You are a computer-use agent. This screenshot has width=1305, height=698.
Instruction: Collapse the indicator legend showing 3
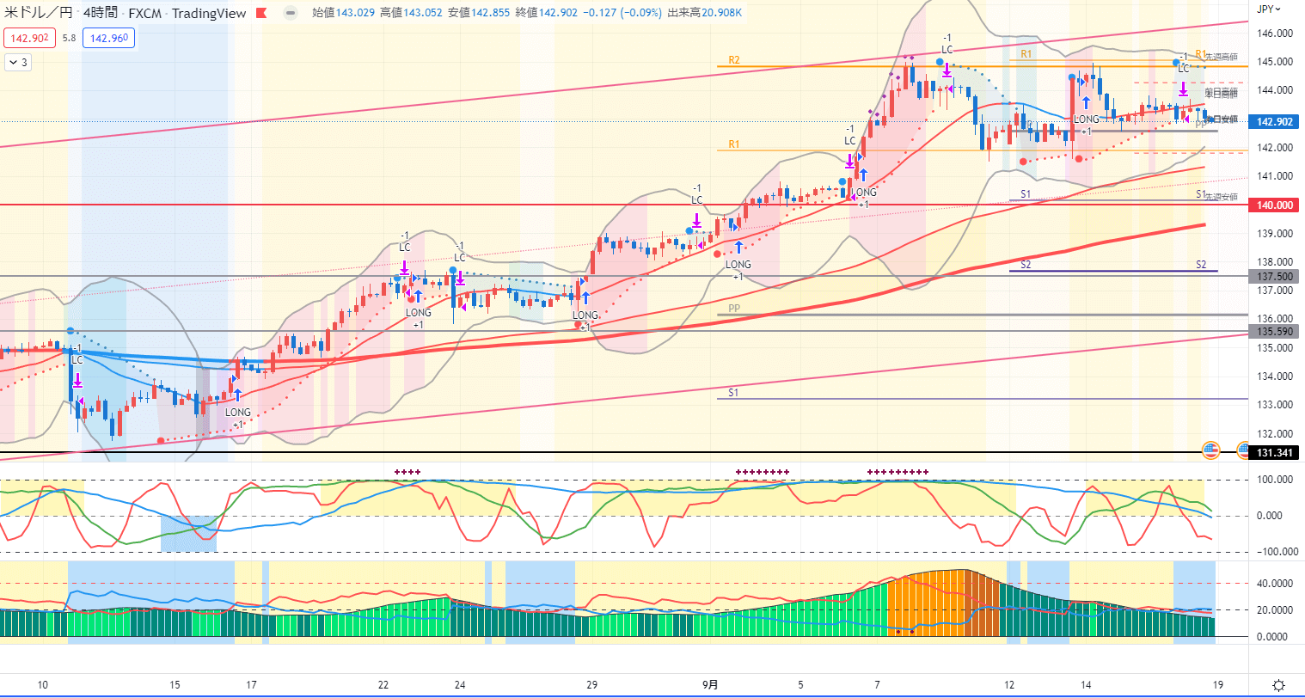click(x=17, y=62)
